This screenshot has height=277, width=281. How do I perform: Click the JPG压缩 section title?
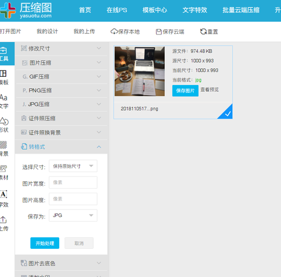click(x=39, y=104)
